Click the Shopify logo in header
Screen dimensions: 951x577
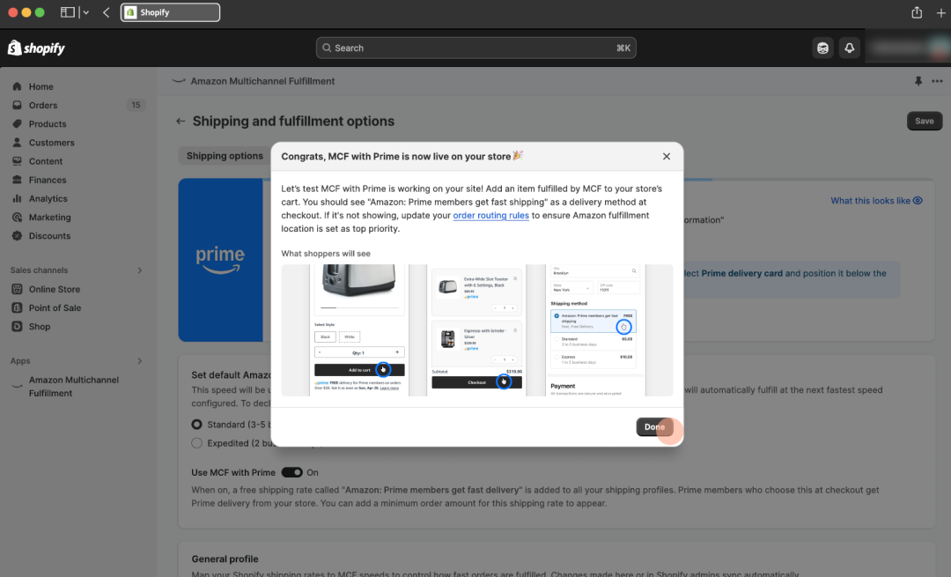[x=36, y=48]
